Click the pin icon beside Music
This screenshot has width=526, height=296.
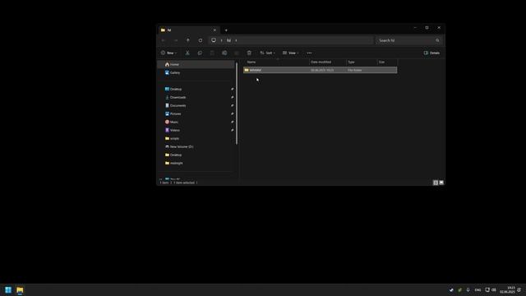(x=232, y=122)
